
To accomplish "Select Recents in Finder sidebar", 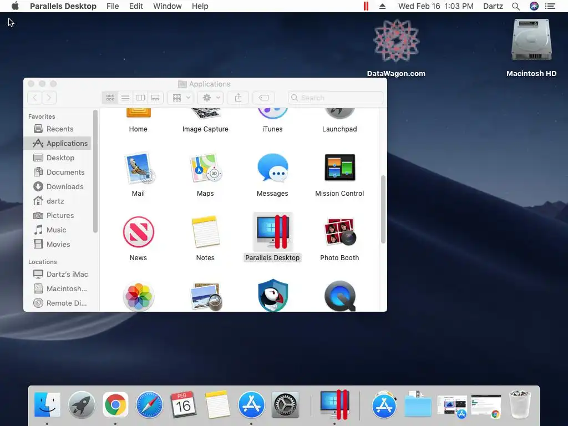I will 58,129.
